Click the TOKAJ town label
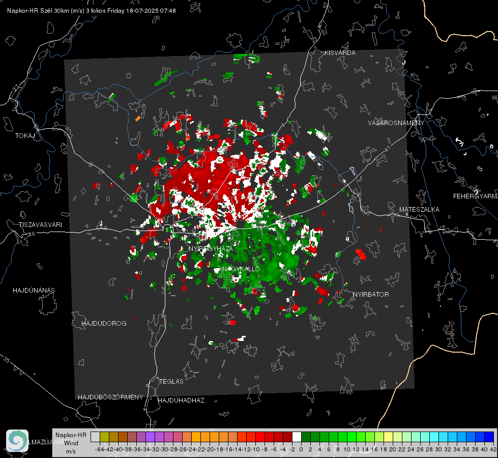The width and height of the screenshot is (498, 458). pos(25,136)
